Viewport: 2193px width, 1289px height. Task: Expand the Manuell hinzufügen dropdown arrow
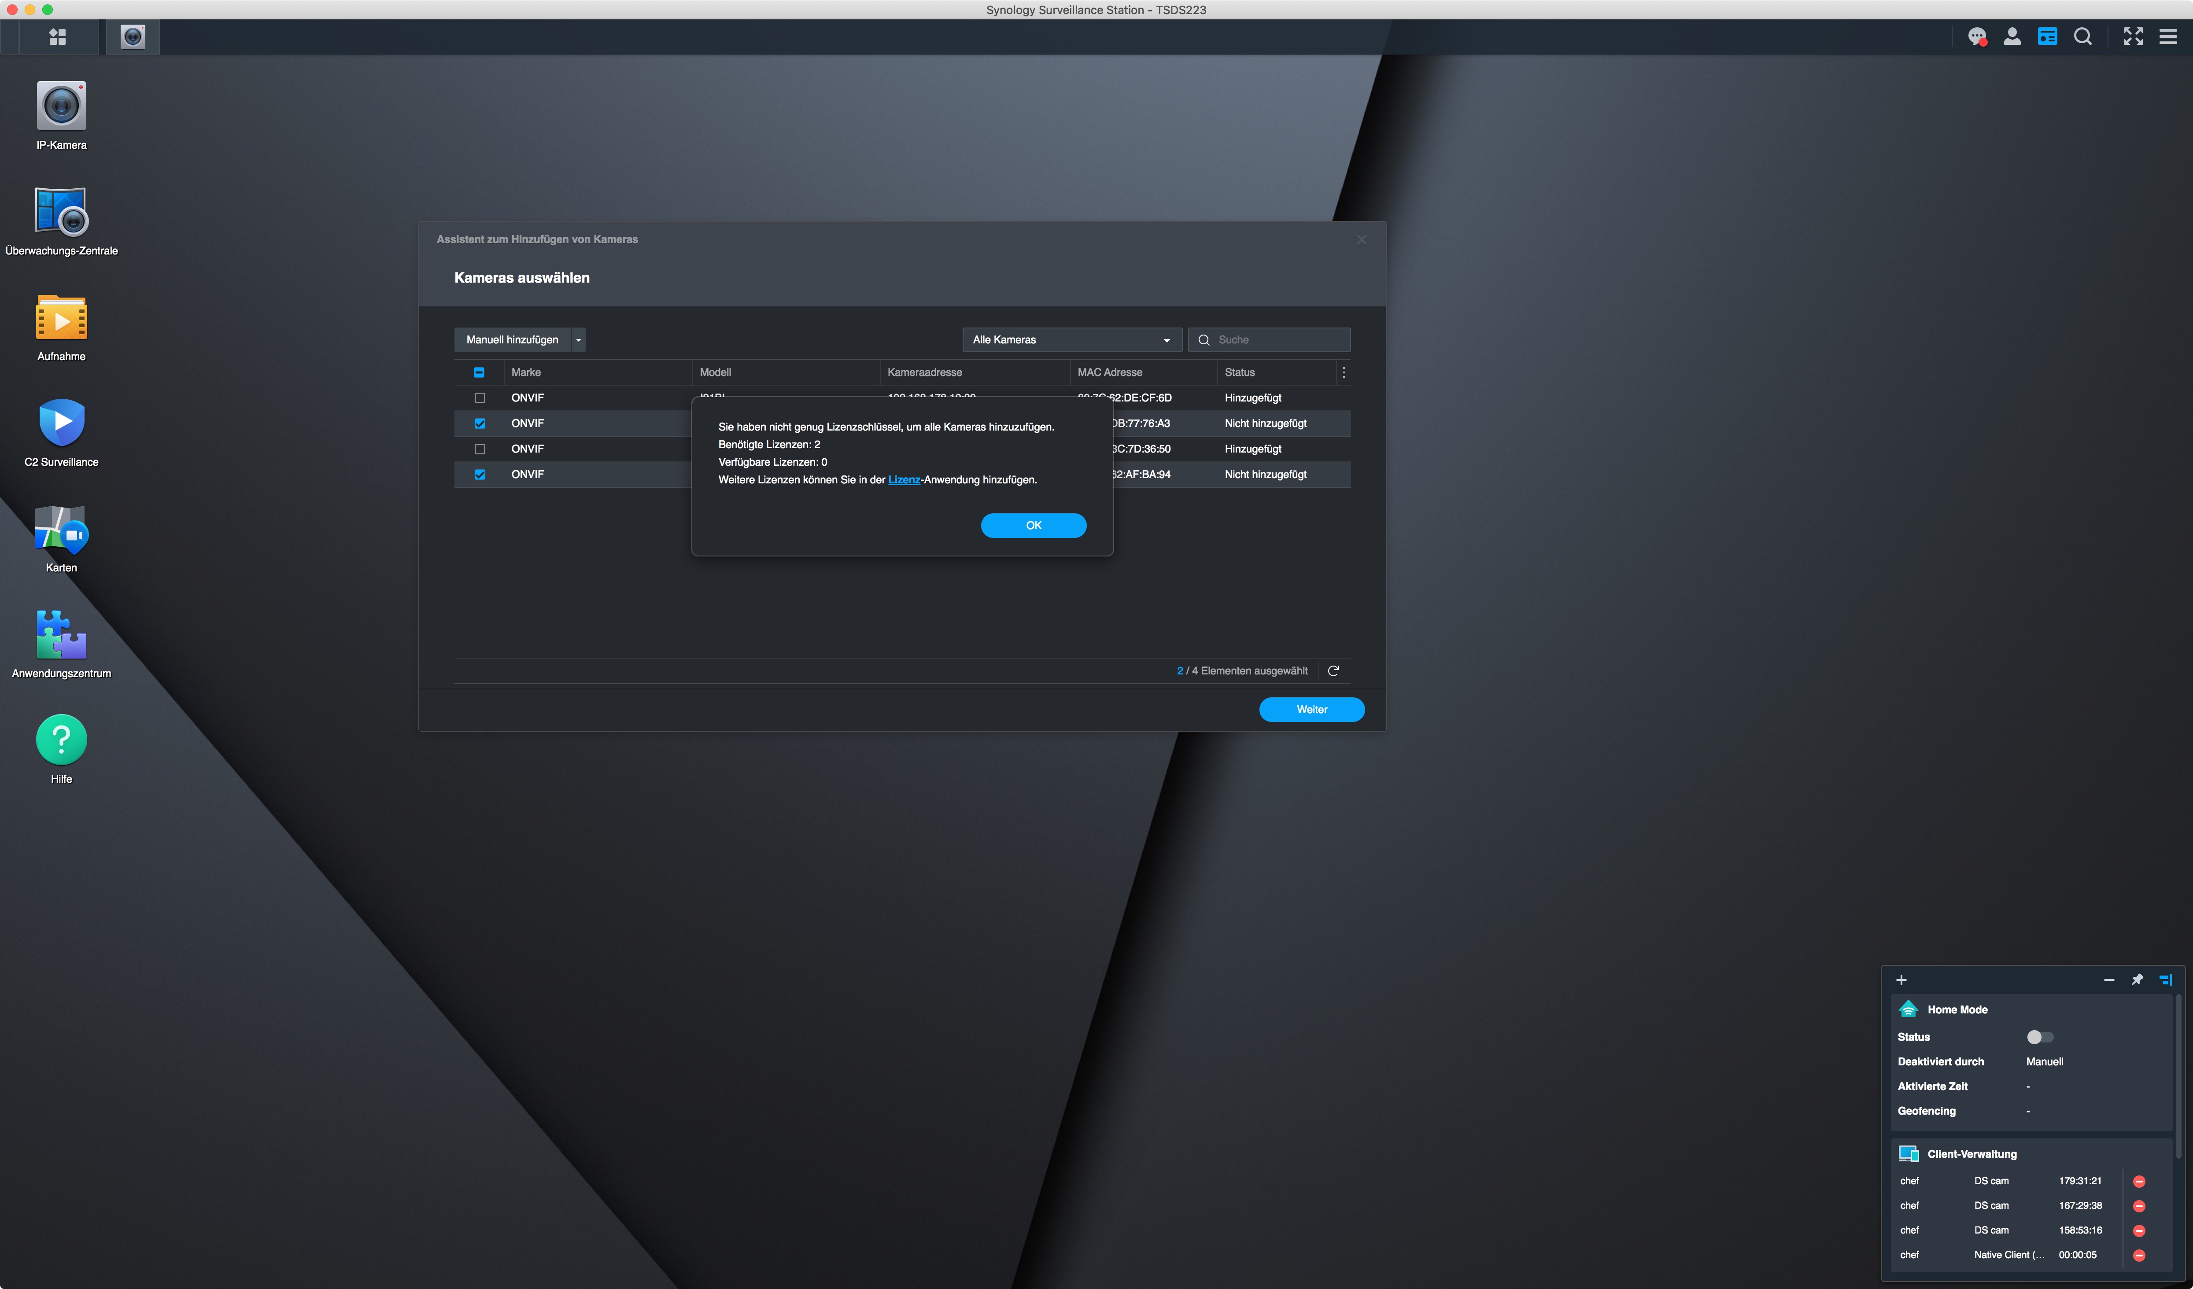[578, 340]
